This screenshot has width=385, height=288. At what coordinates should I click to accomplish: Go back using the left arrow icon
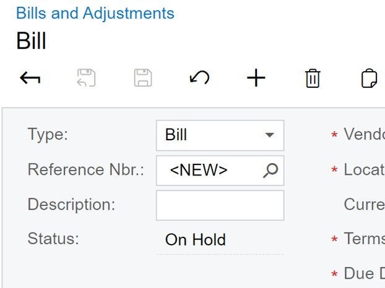point(30,78)
